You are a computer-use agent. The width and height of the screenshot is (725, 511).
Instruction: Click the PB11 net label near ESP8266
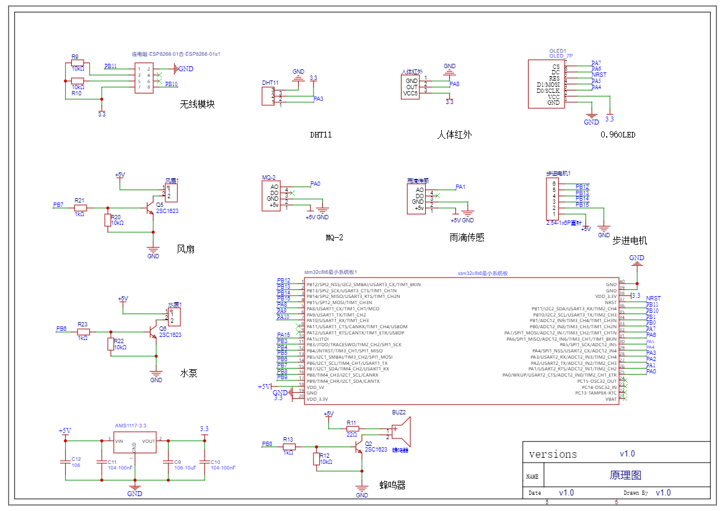110,66
